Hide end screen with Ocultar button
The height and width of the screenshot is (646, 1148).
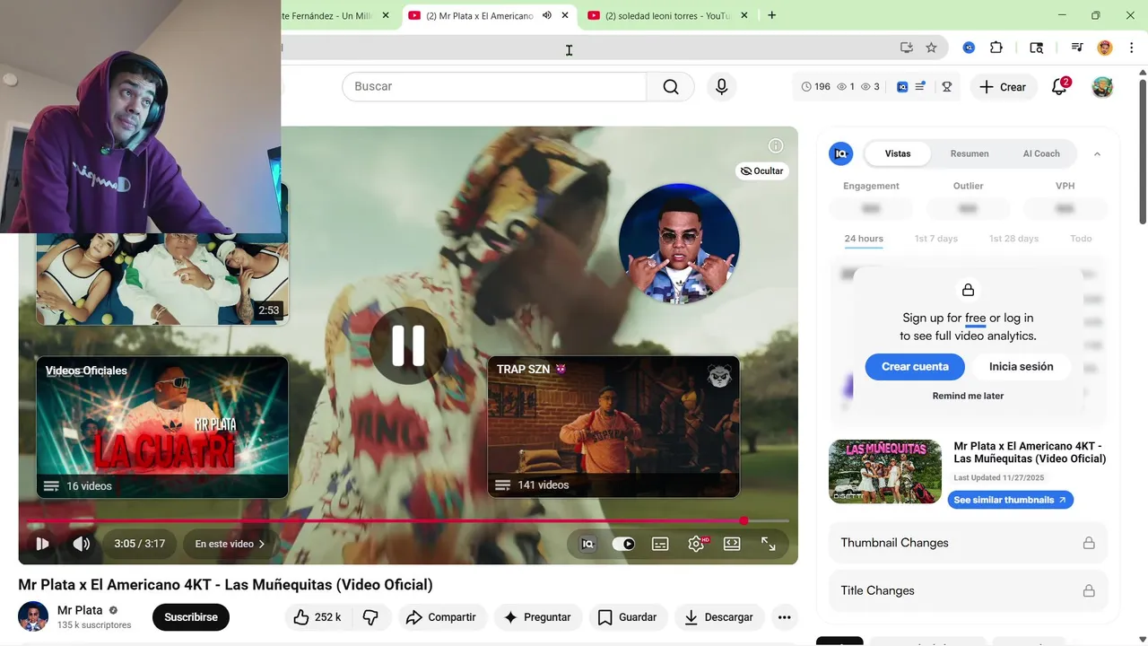coord(762,170)
